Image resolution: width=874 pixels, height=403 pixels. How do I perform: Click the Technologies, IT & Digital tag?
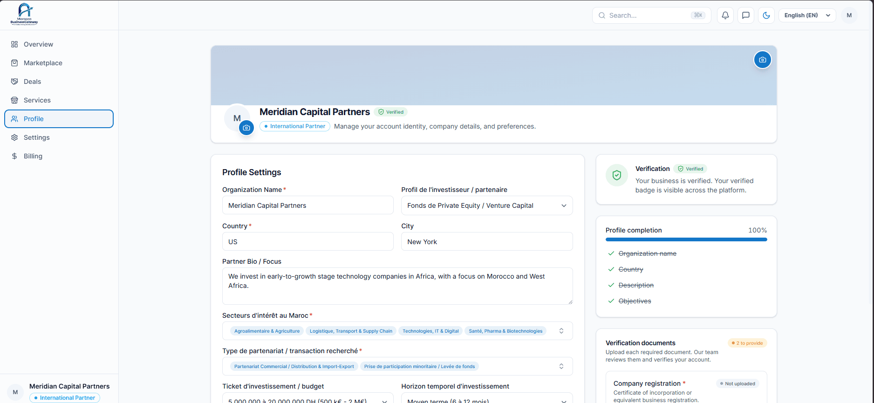pyautogui.click(x=430, y=331)
